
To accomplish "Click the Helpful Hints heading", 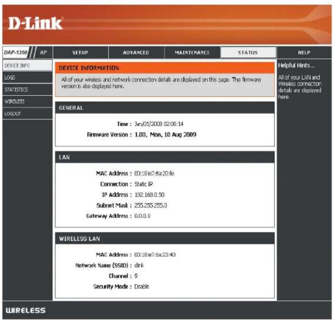I will [296, 65].
